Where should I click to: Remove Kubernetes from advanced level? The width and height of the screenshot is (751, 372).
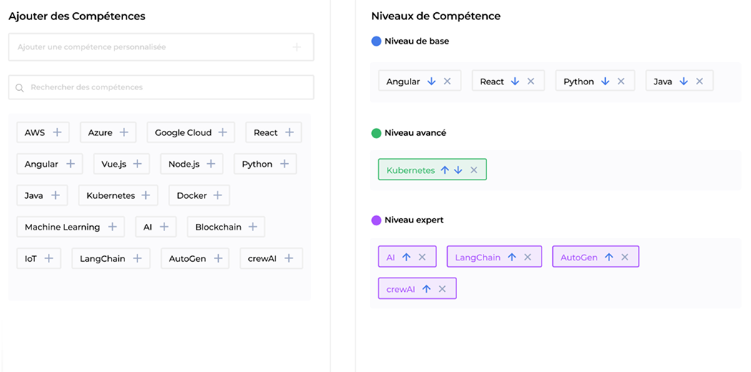pyautogui.click(x=474, y=170)
